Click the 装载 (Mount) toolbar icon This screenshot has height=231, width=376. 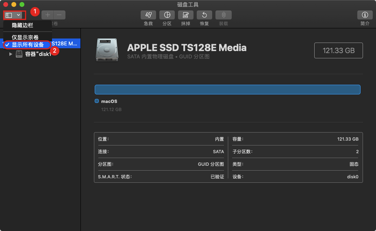tap(223, 15)
